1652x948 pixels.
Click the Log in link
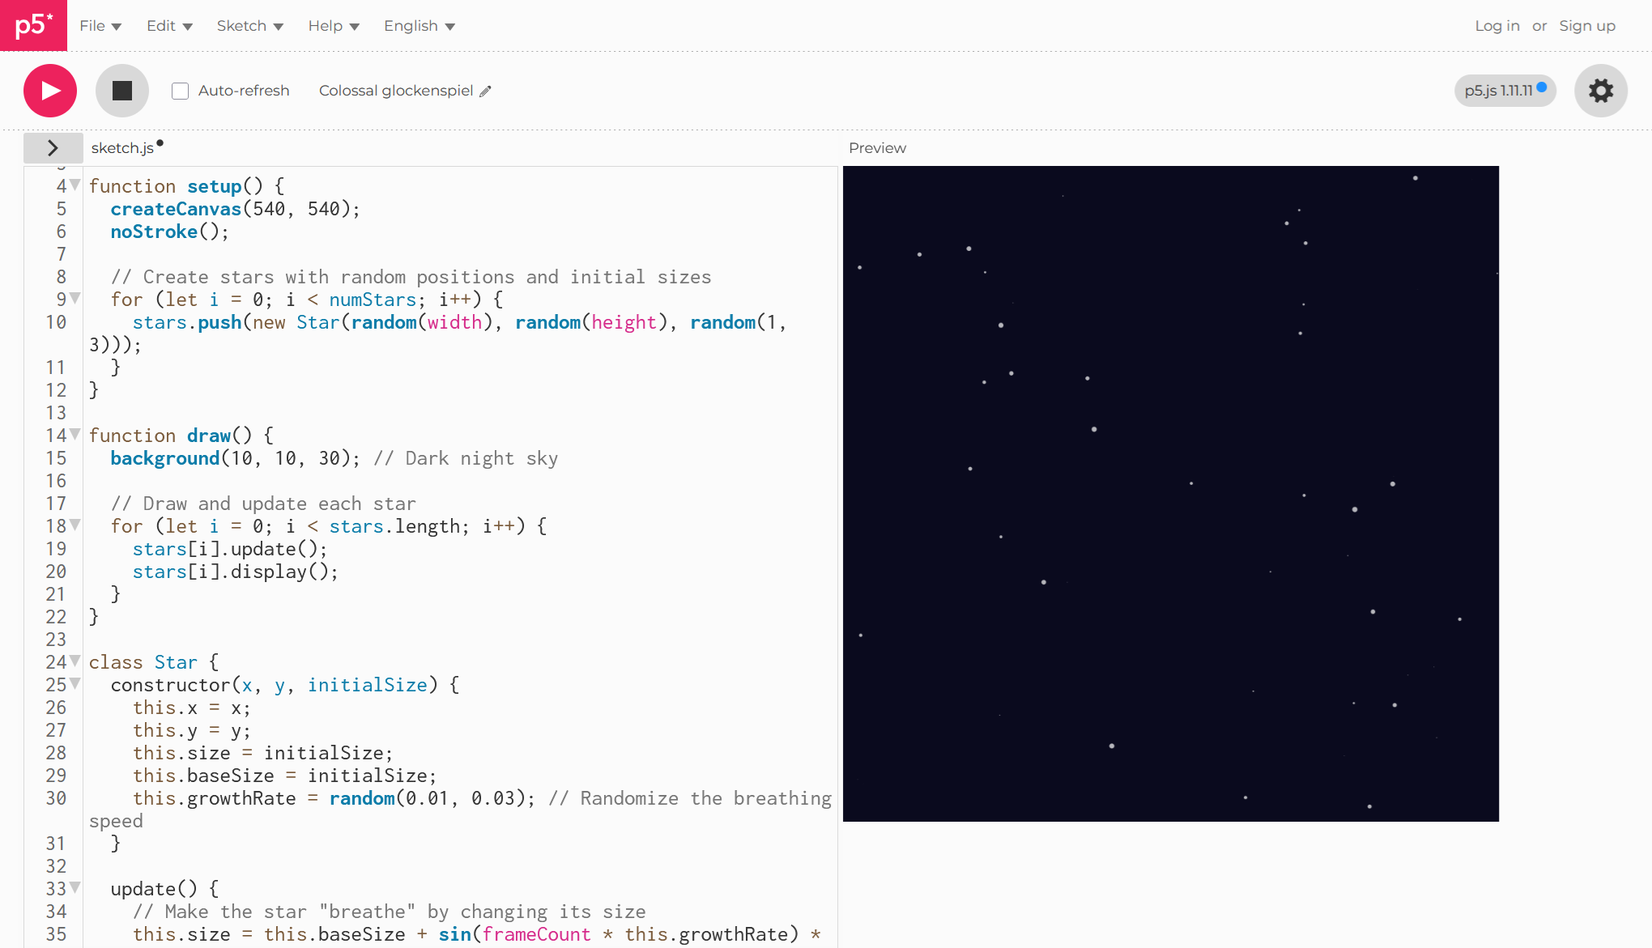(x=1497, y=25)
